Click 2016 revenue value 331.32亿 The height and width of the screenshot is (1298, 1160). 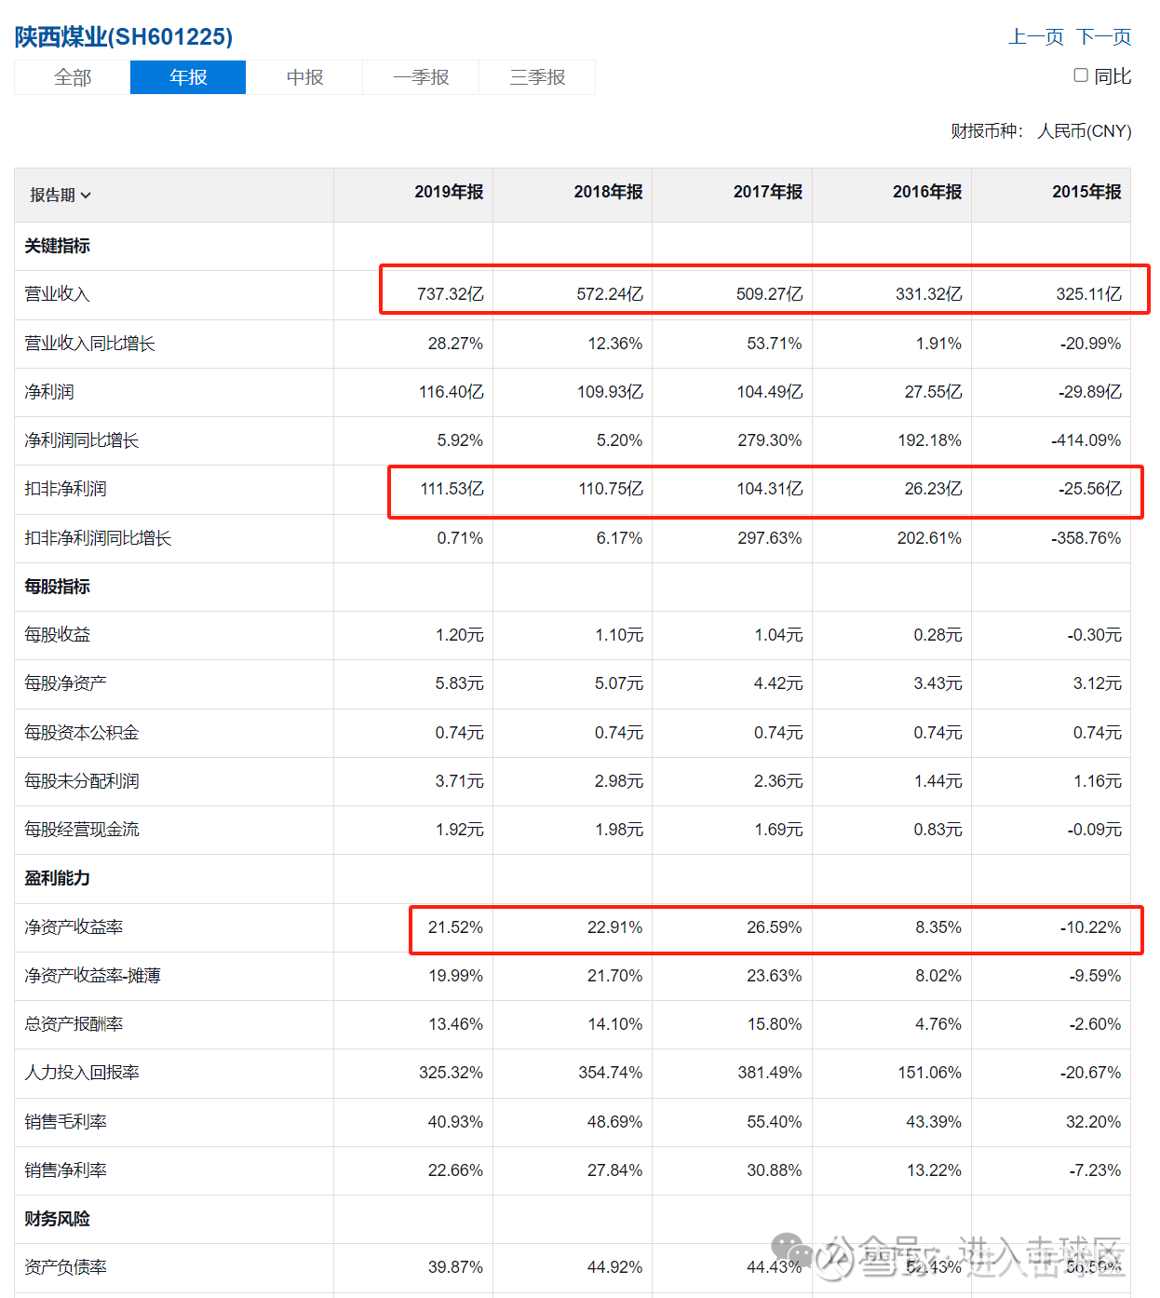tap(929, 294)
